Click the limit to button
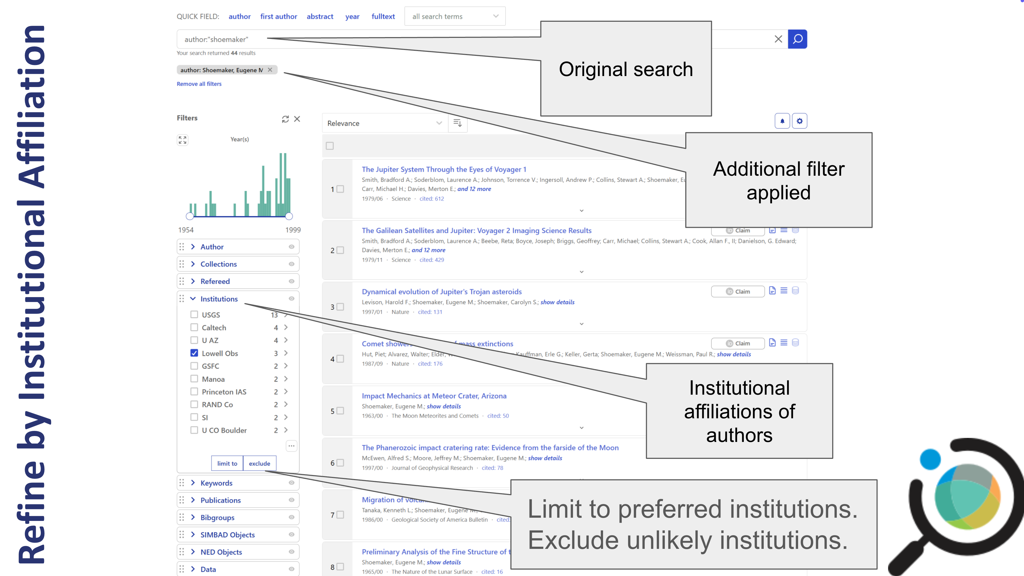This screenshot has height=576, width=1024. [227, 463]
